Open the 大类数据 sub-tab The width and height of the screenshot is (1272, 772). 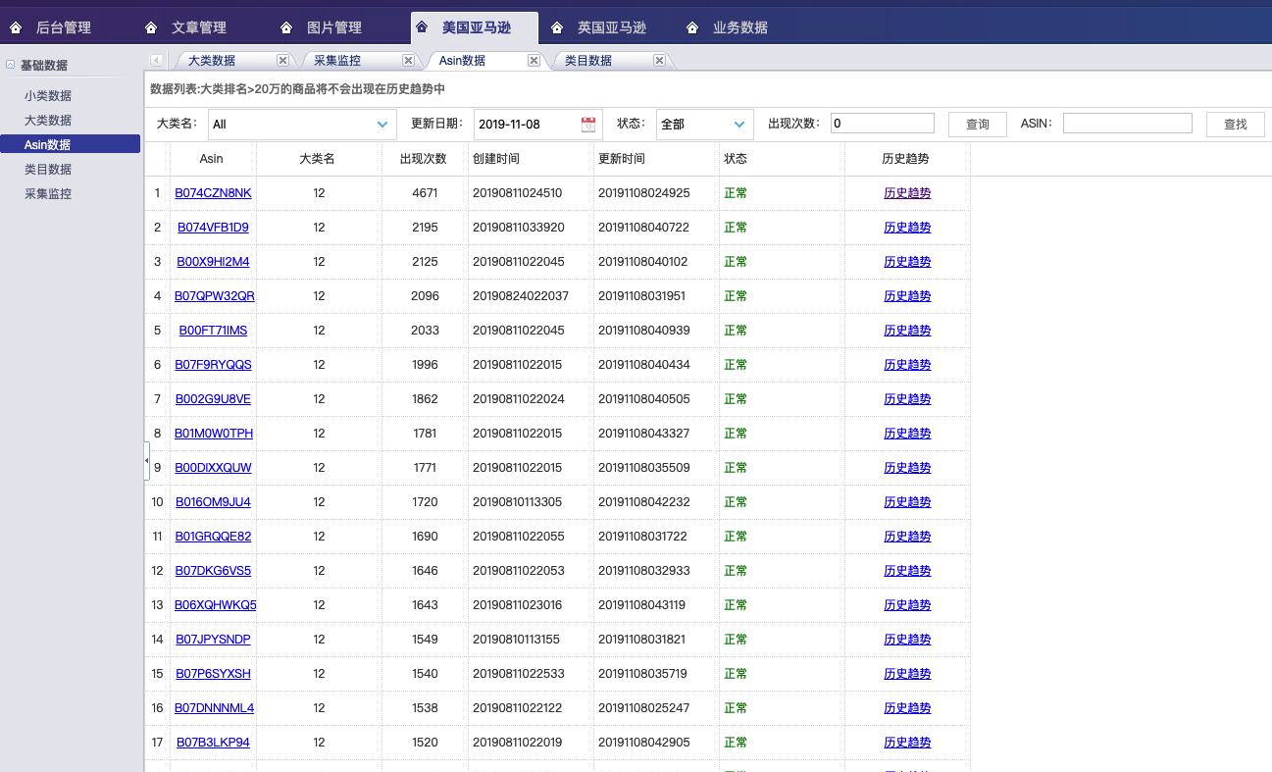(x=212, y=60)
